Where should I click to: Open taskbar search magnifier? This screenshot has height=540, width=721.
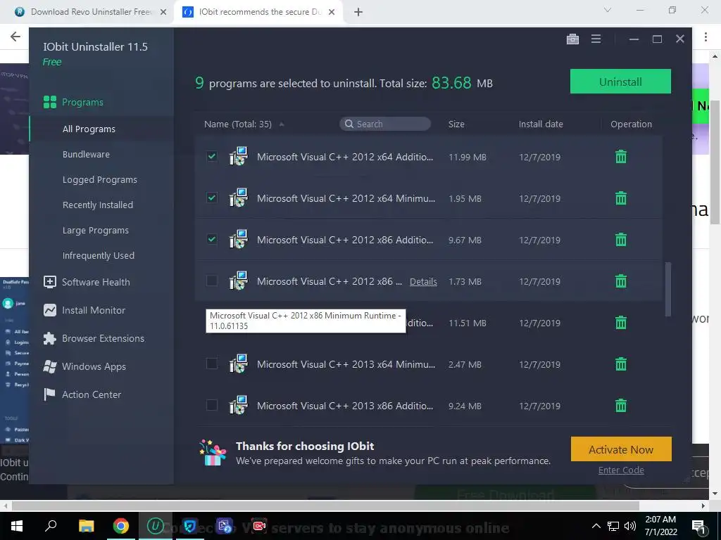[x=51, y=525]
